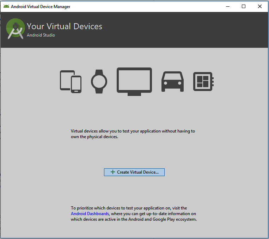Click the Android Studio subtitle text
This screenshot has height=239, width=269.
[41, 35]
